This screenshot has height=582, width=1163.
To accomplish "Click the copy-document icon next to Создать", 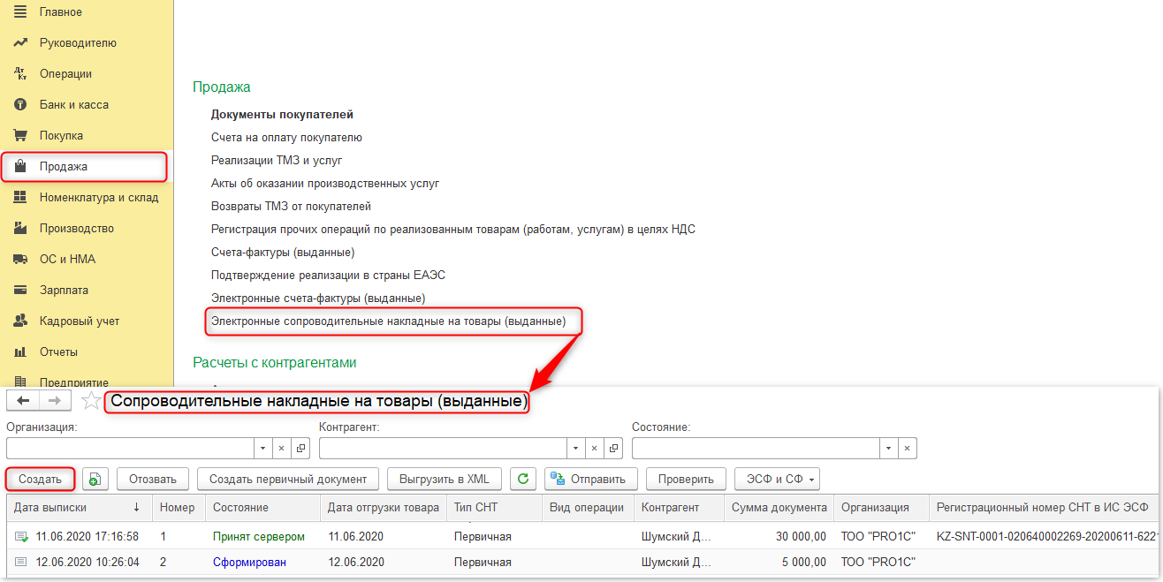I will (95, 479).
